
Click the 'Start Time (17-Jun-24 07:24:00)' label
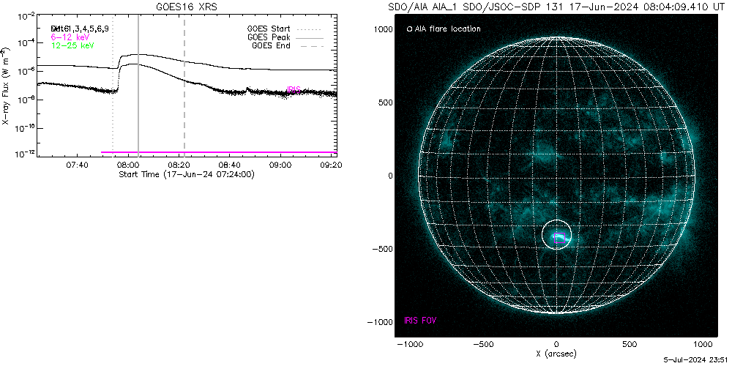[x=186, y=174]
